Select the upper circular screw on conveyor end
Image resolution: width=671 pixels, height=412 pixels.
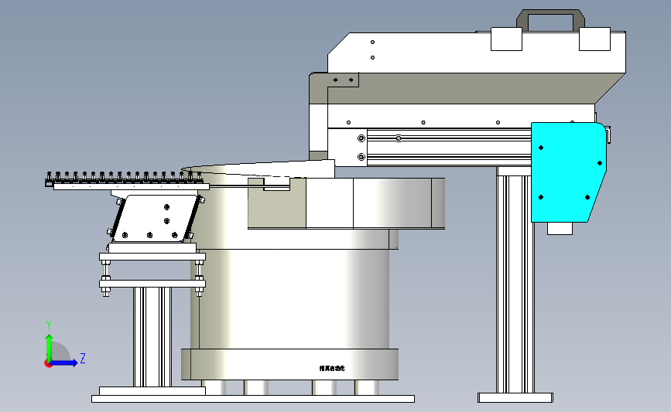tap(361, 138)
